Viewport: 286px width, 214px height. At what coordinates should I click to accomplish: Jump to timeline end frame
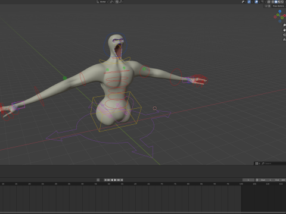[122, 180]
